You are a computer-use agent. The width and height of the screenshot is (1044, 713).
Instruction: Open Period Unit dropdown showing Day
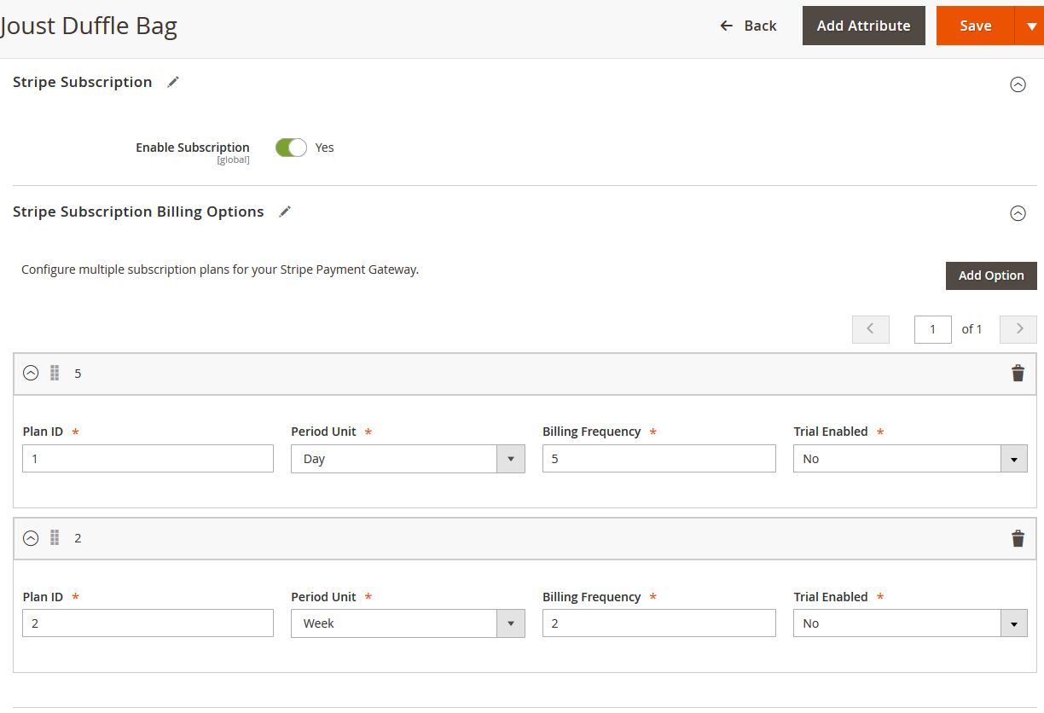[x=408, y=459]
